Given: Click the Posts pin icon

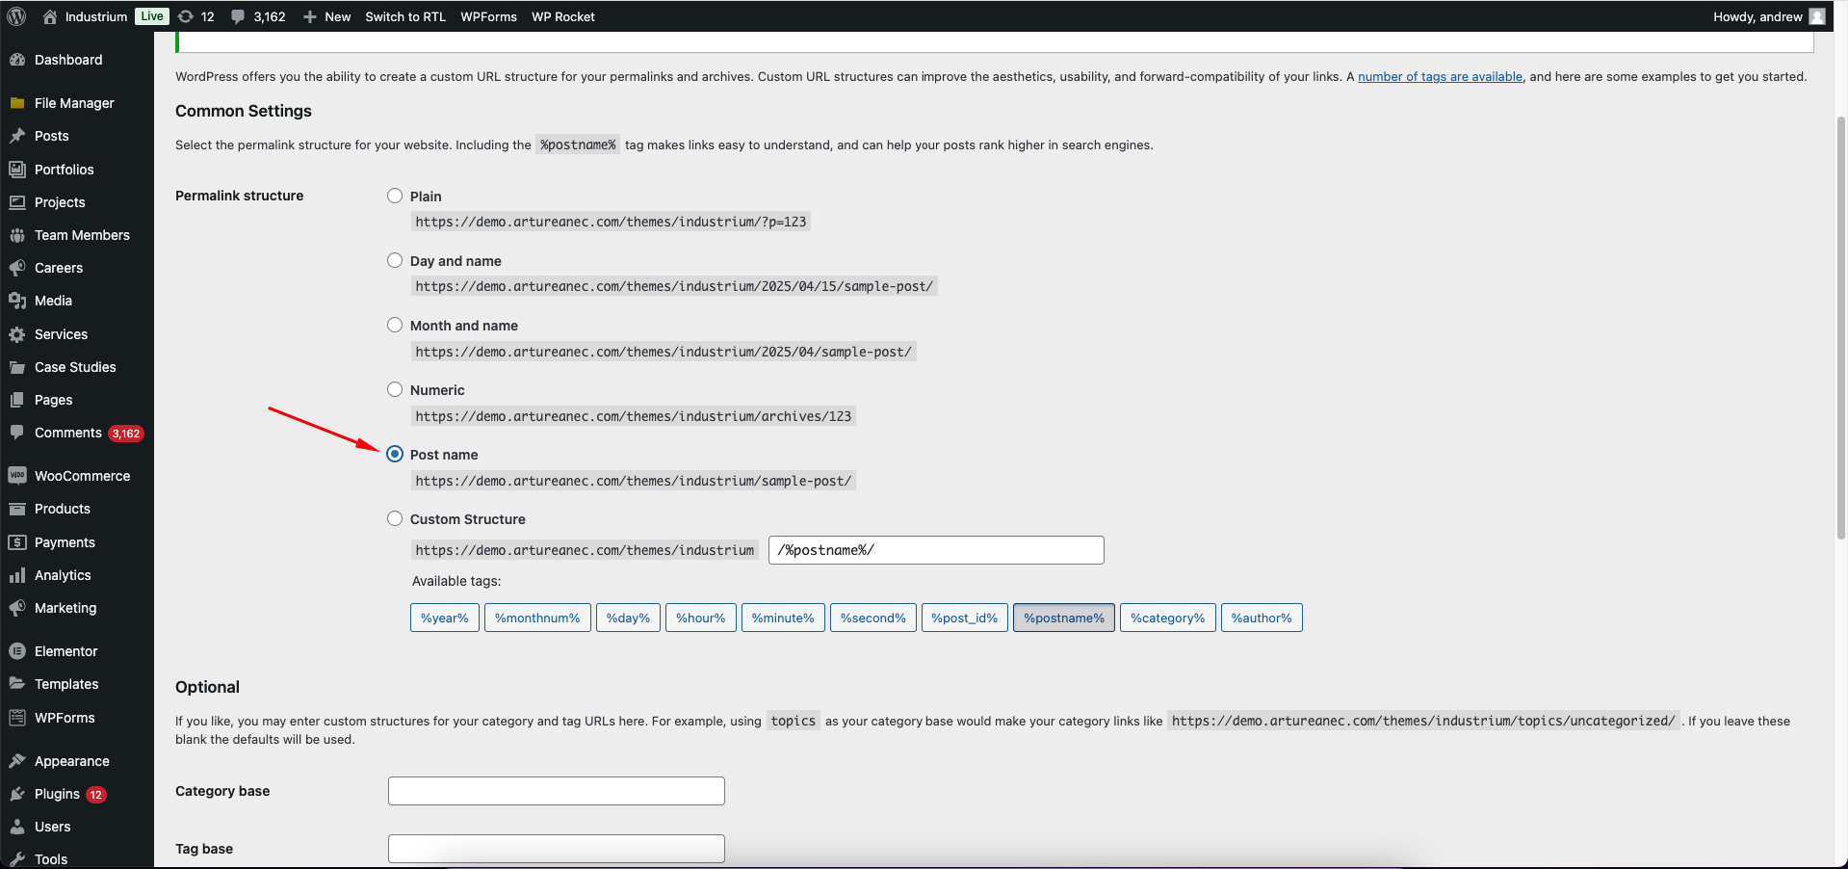Looking at the screenshot, I should [x=17, y=136].
